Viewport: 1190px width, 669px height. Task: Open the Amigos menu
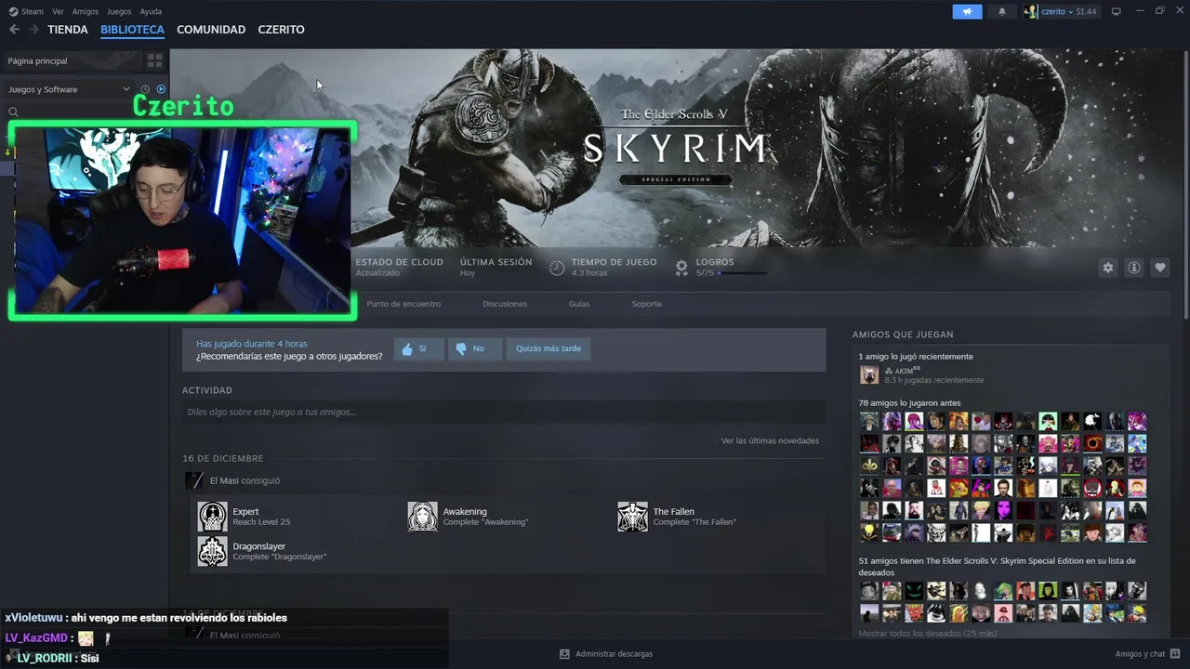tap(86, 11)
